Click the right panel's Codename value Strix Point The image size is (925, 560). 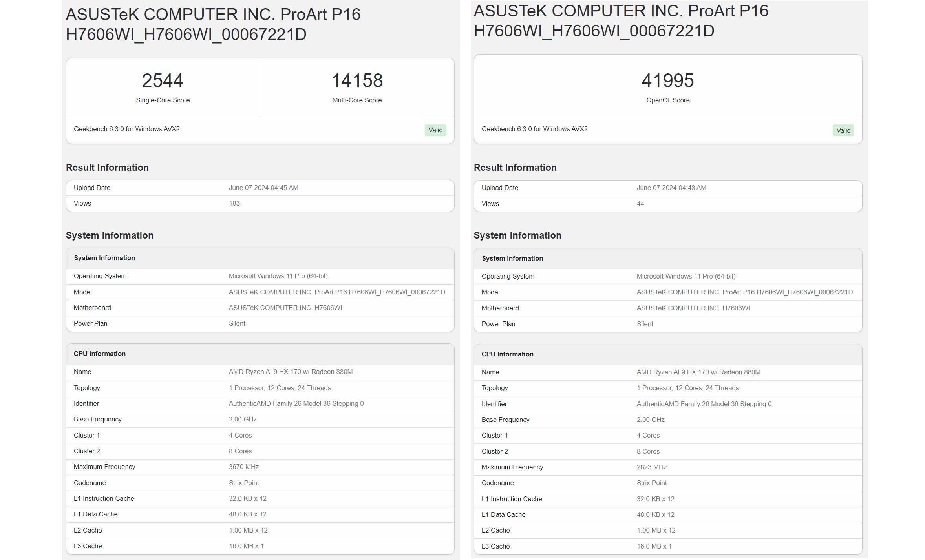[652, 483]
